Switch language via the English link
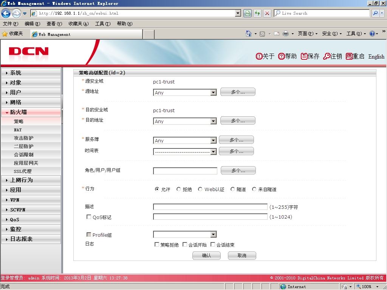387x290 pixels. (x=376, y=57)
